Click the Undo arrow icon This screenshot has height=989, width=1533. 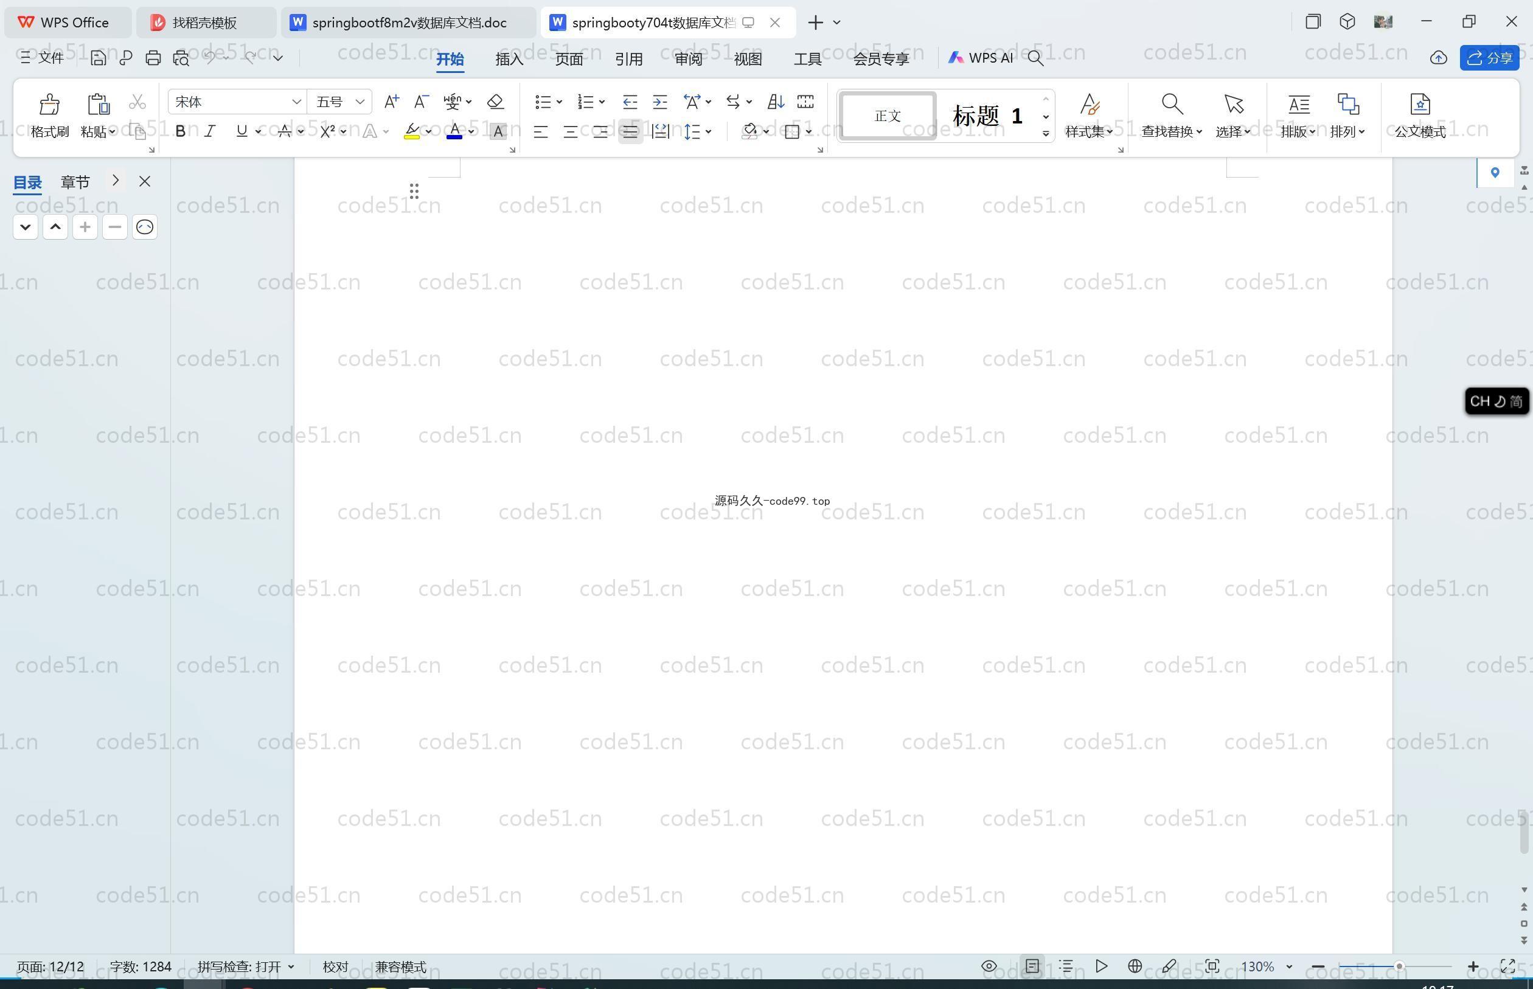[x=209, y=58]
